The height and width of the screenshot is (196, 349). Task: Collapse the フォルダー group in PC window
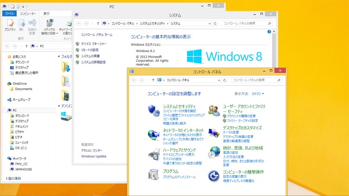click(59, 57)
